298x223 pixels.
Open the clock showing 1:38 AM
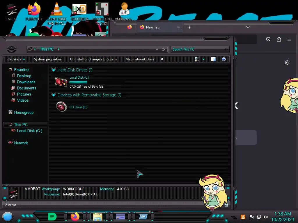282,217
